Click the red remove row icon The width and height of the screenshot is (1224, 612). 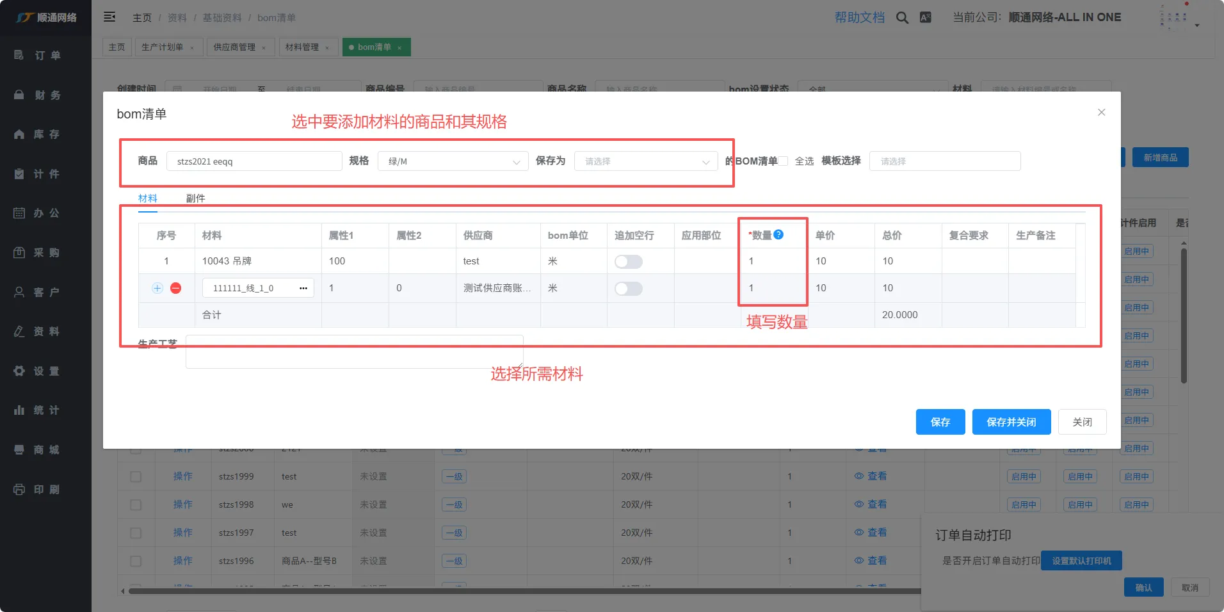coord(175,288)
